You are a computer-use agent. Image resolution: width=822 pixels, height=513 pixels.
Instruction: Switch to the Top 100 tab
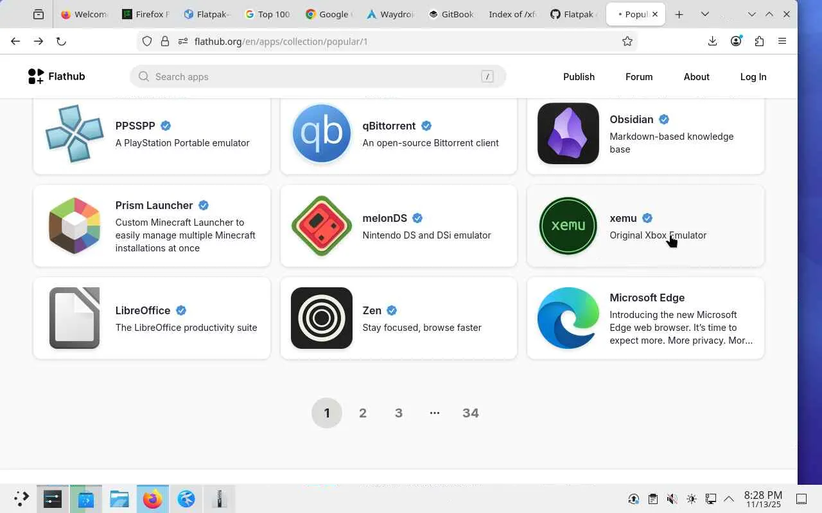tap(268, 14)
